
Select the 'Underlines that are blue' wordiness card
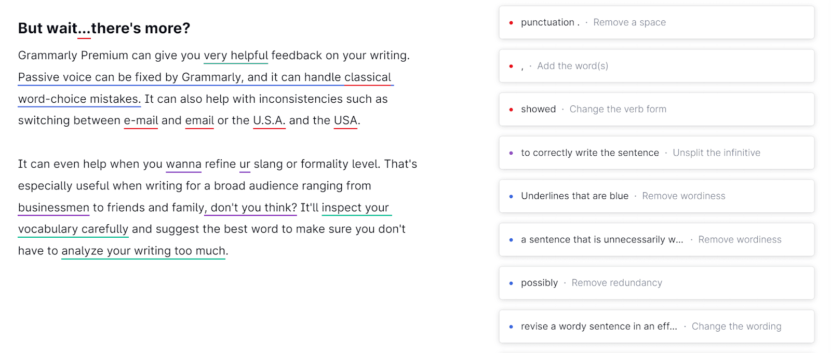[x=656, y=196]
